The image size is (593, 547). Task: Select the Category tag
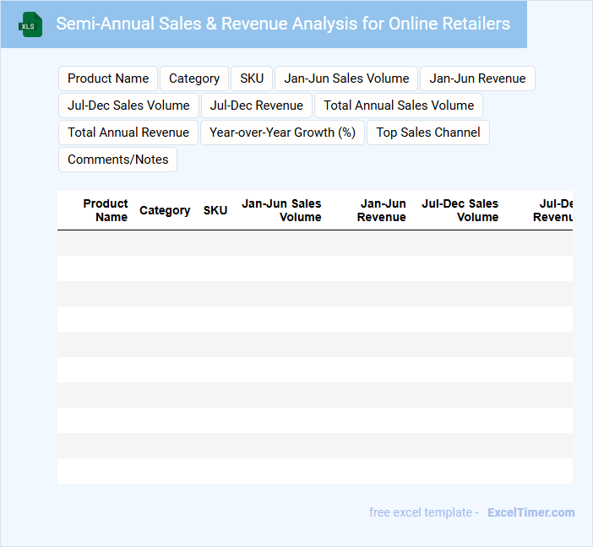[x=194, y=79]
